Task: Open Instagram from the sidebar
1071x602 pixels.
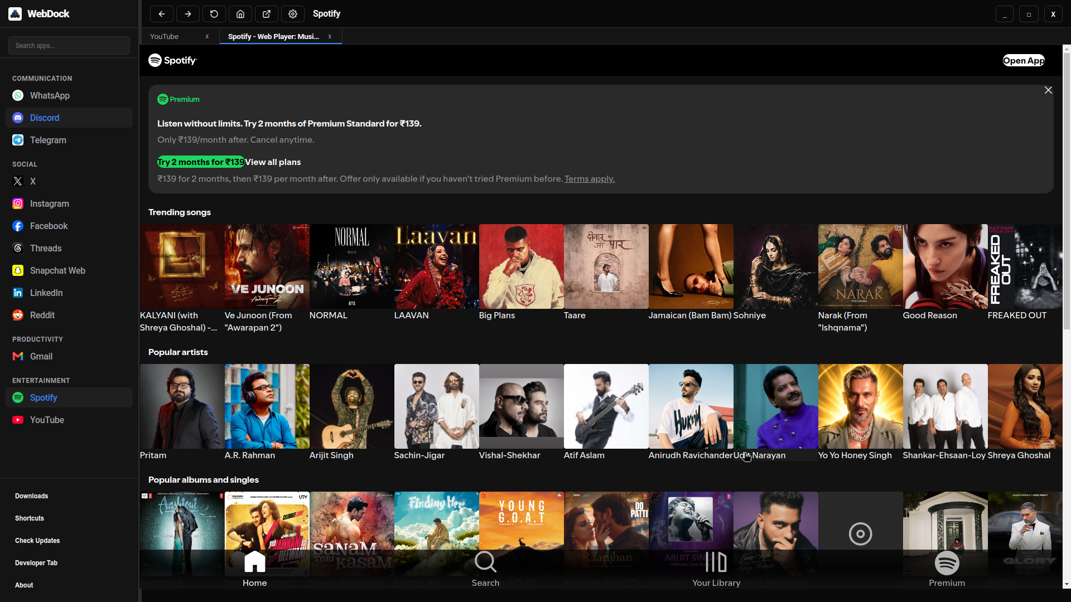Action: pyautogui.click(x=69, y=203)
